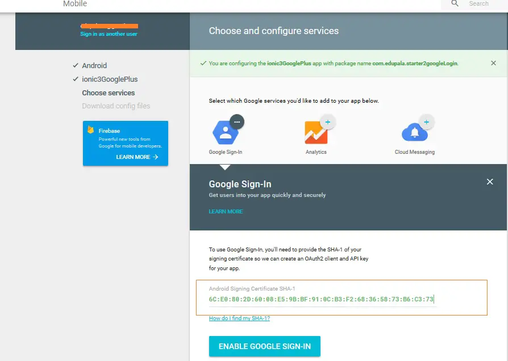Click the 'Mobile' header title
Image resolution: width=508 pixels, height=361 pixels.
[x=75, y=3]
